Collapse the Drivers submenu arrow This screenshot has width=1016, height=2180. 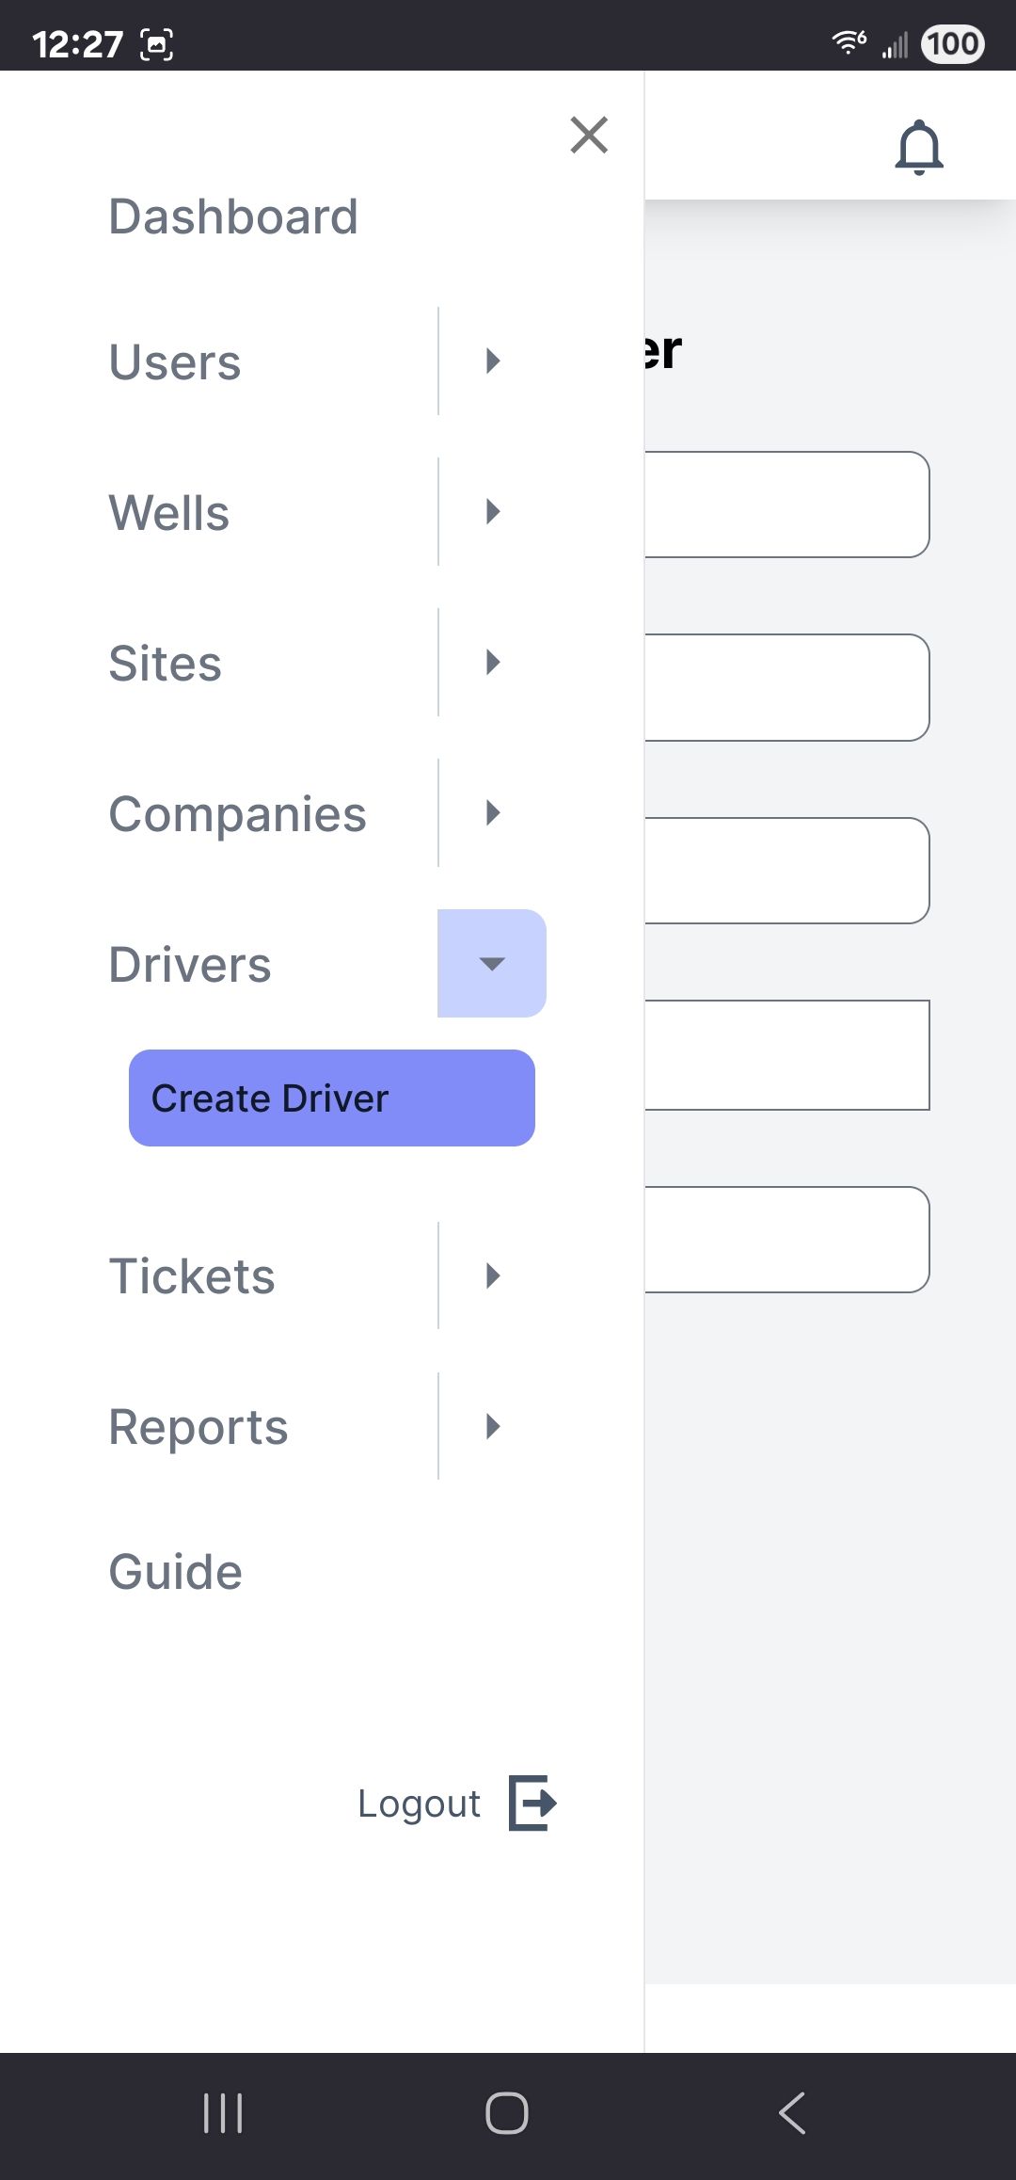[x=492, y=963]
